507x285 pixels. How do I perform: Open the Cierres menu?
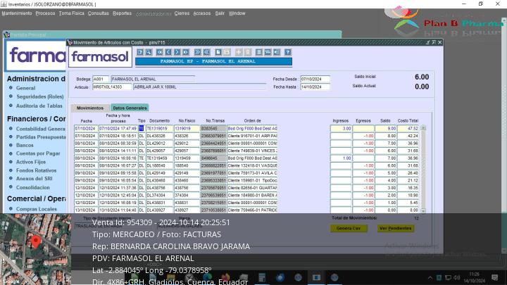coord(182,13)
